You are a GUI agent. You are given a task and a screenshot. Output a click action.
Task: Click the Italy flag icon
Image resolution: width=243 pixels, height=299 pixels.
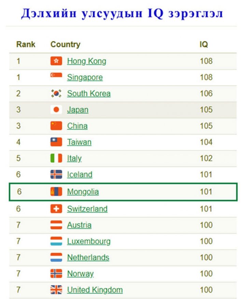[56, 158]
